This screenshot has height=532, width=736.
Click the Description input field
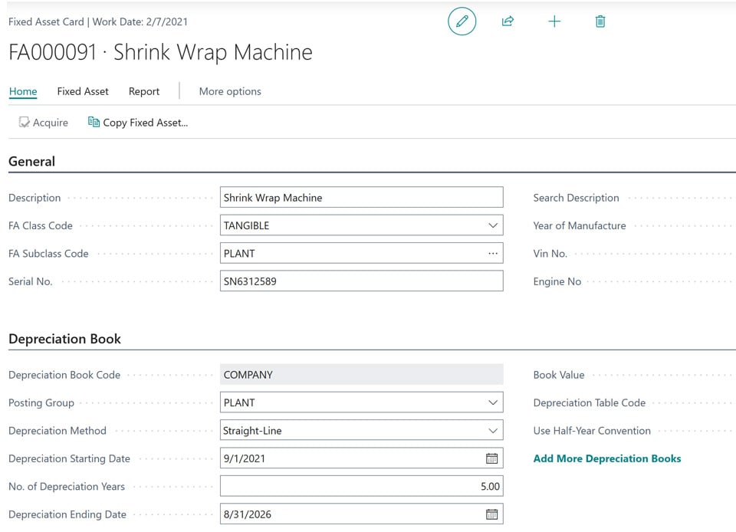pyautogui.click(x=361, y=198)
